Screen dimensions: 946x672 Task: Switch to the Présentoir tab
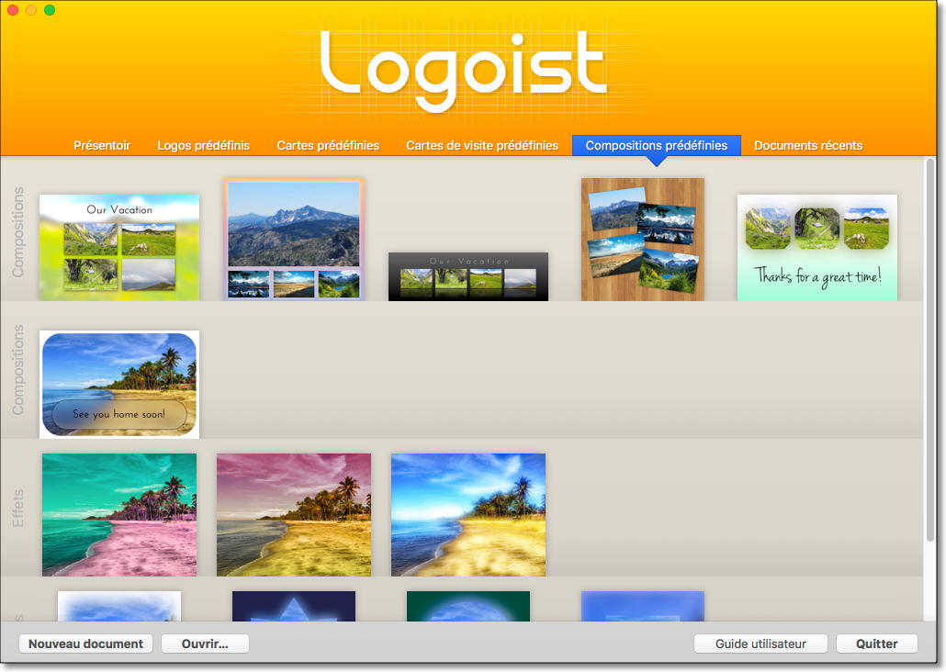point(101,145)
